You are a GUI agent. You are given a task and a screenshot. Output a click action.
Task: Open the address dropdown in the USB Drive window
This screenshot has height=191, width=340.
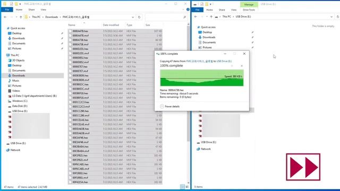tap(331, 17)
